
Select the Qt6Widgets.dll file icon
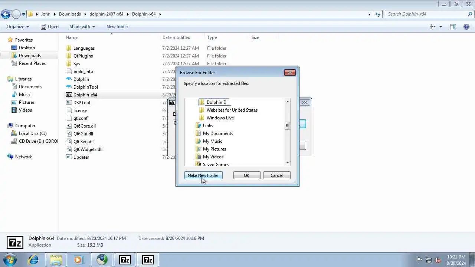click(69, 149)
